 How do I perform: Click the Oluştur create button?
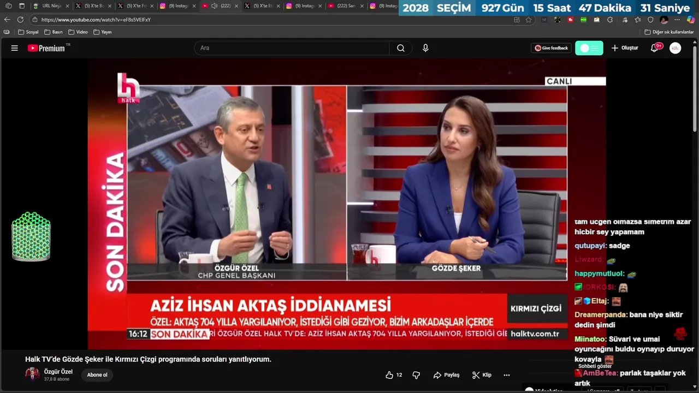[625, 48]
